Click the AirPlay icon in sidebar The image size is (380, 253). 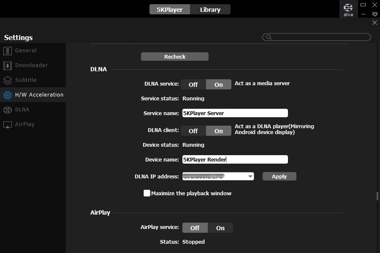[7, 124]
